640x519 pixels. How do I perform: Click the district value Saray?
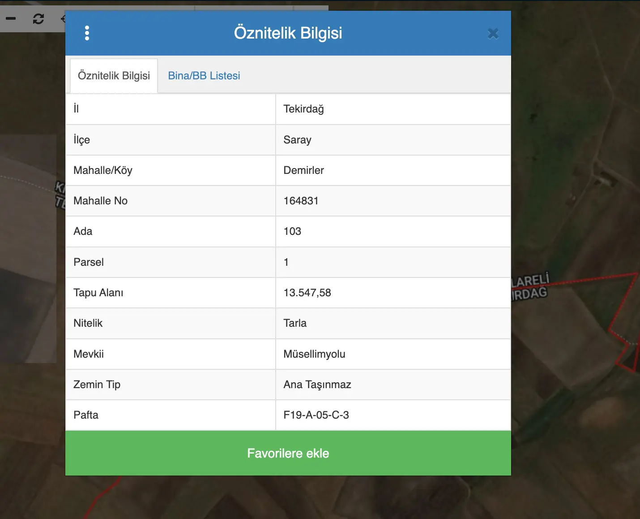click(297, 140)
